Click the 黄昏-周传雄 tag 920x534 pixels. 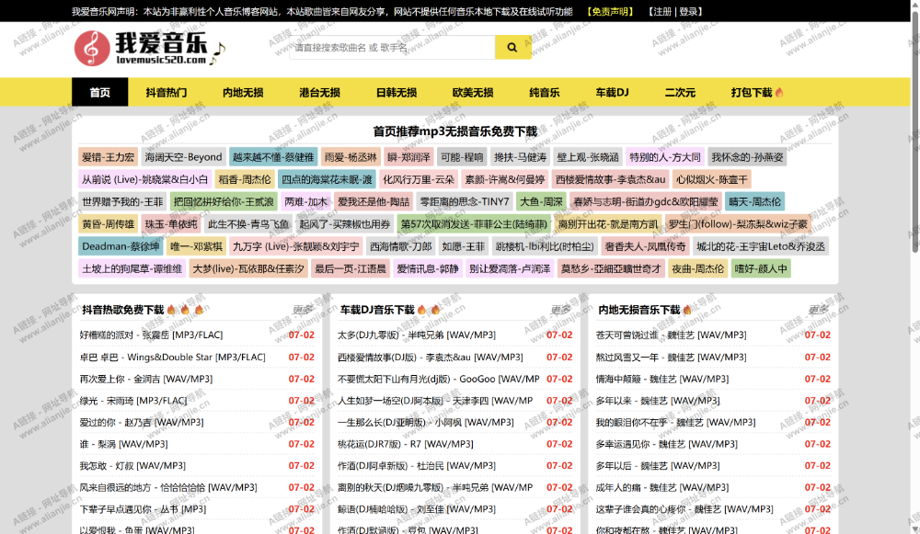pyautogui.click(x=108, y=224)
